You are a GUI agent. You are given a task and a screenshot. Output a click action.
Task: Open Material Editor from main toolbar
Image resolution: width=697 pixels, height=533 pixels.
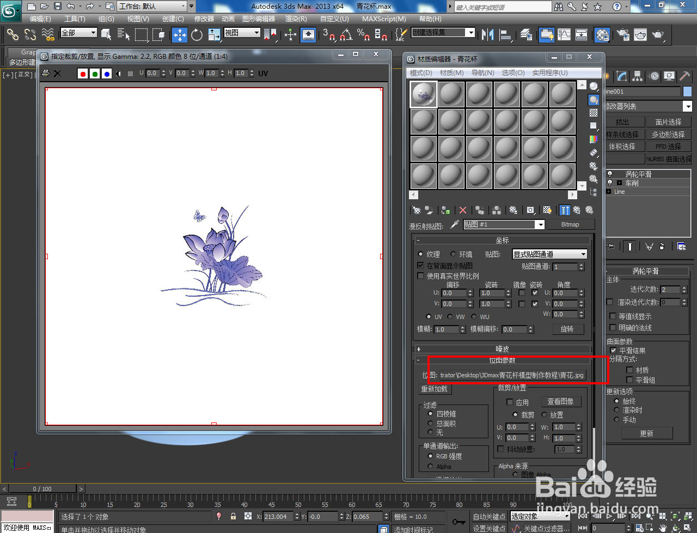click(x=602, y=35)
